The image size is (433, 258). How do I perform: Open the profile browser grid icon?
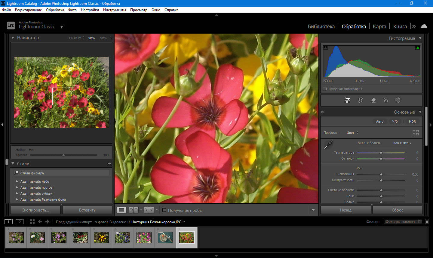coord(416,133)
